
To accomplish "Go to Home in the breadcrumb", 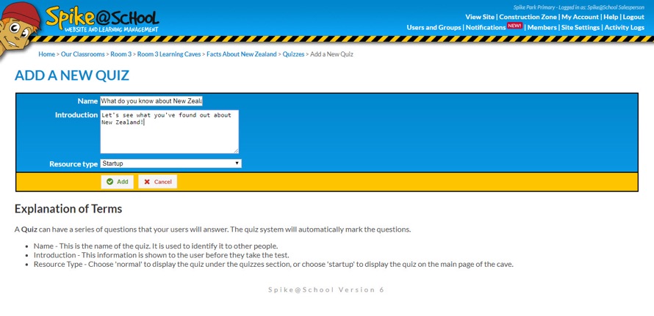I will (x=47, y=54).
